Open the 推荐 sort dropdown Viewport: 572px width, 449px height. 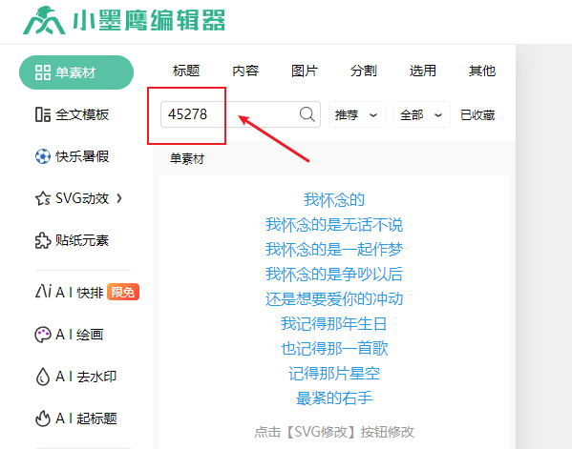pyautogui.click(x=357, y=114)
